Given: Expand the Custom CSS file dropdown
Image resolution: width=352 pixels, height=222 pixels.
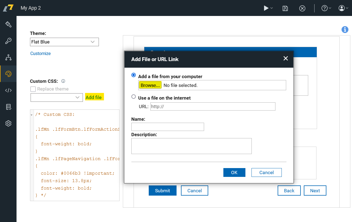Looking at the screenshot, I should pyautogui.click(x=56, y=97).
